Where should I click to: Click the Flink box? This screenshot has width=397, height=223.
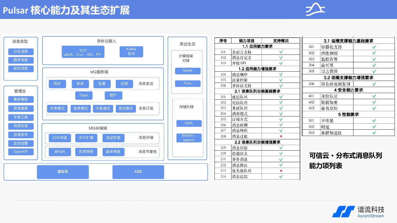(188, 83)
